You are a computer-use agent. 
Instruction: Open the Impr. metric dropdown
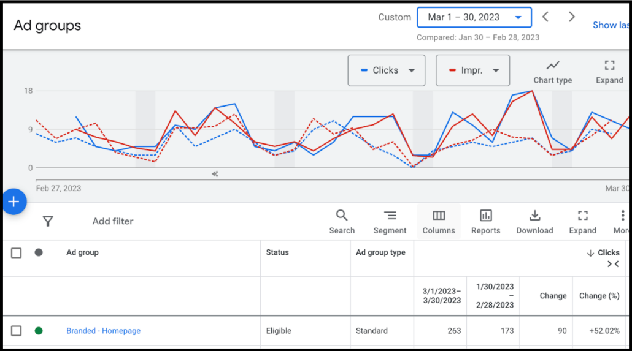click(x=472, y=70)
